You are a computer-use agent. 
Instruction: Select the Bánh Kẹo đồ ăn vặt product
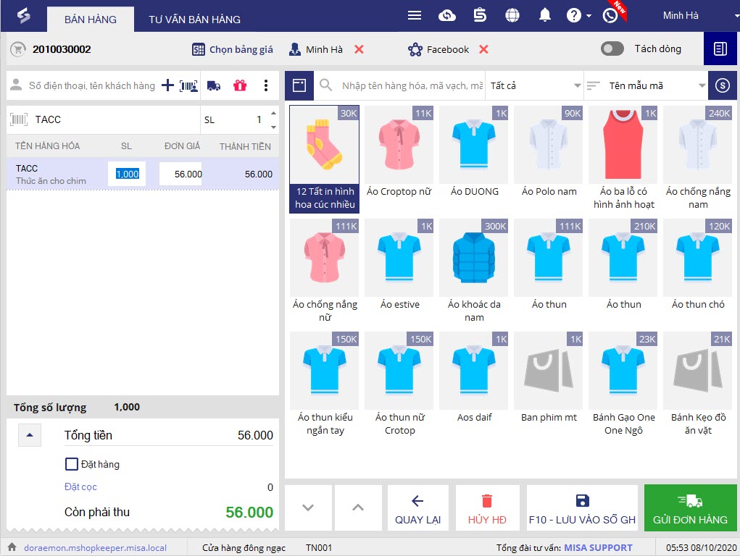click(x=697, y=385)
